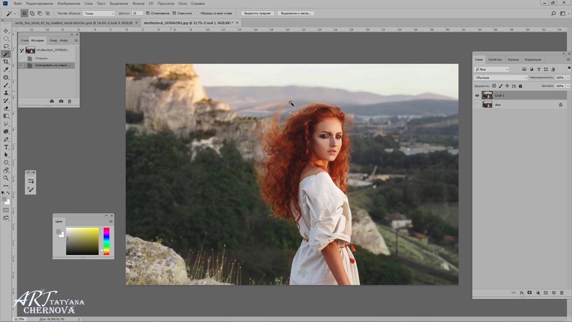Image resolution: width=572 pixels, height=322 pixels.
Task: Switch to Каналы tab
Action: coord(513,59)
